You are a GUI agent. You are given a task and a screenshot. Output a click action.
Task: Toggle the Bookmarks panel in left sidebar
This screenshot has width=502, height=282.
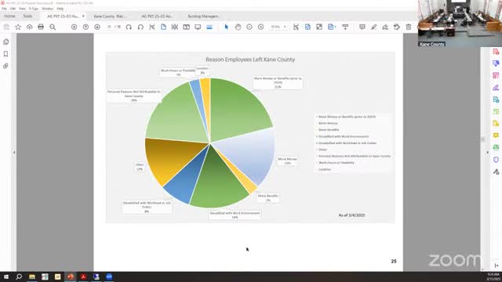point(5,54)
